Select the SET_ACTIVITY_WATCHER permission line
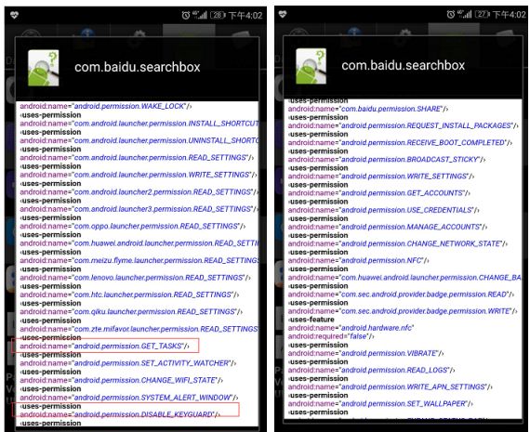The image size is (530, 432). coord(127,363)
